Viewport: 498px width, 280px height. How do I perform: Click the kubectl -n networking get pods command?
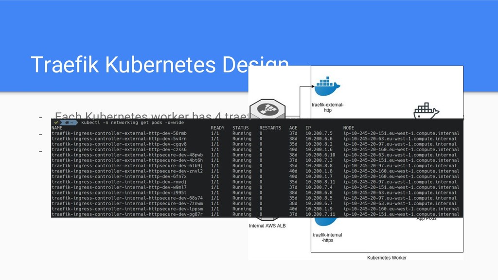point(132,122)
